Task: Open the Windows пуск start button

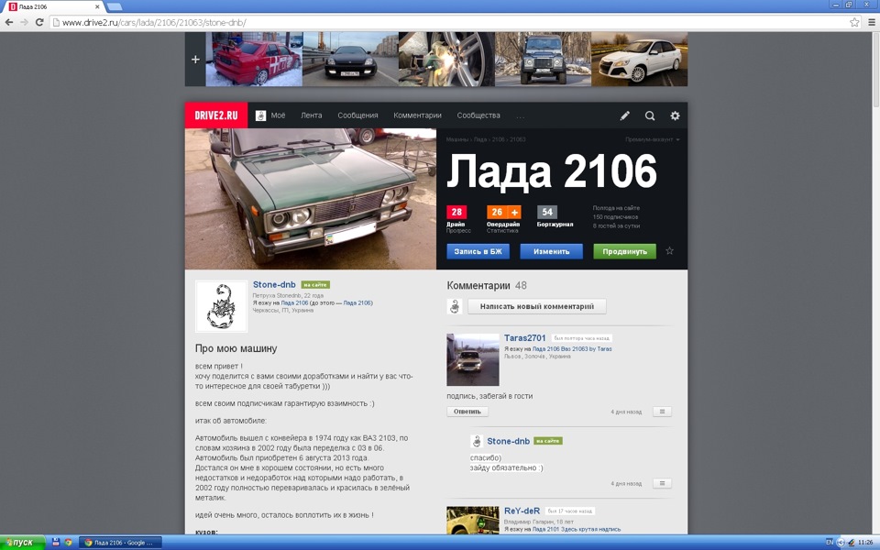Action: click(x=22, y=542)
